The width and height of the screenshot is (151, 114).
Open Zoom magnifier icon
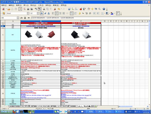click(x=100, y=9)
